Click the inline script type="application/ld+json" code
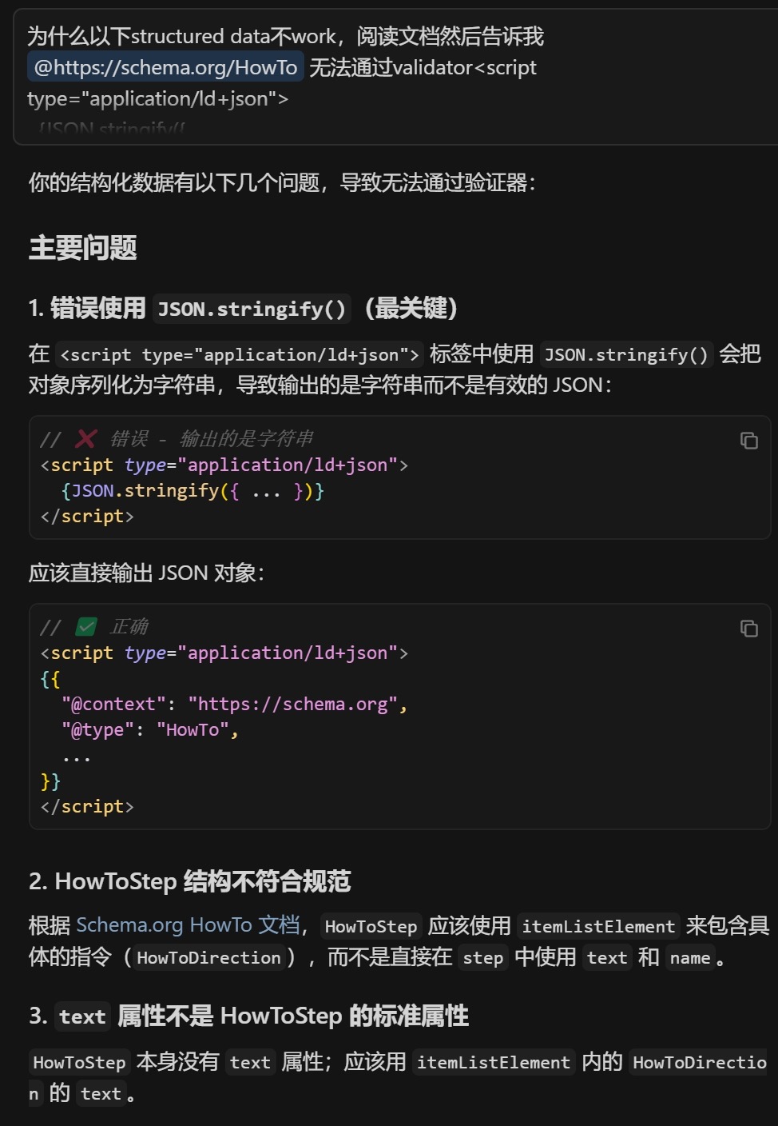 [239, 355]
